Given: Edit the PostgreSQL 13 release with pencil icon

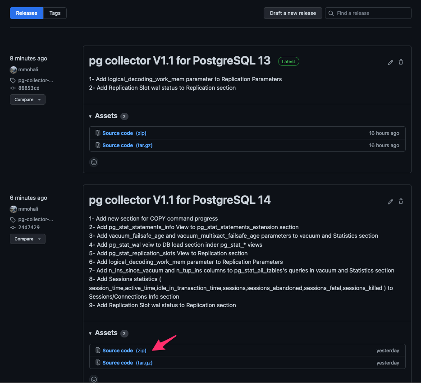Looking at the screenshot, I should point(390,62).
